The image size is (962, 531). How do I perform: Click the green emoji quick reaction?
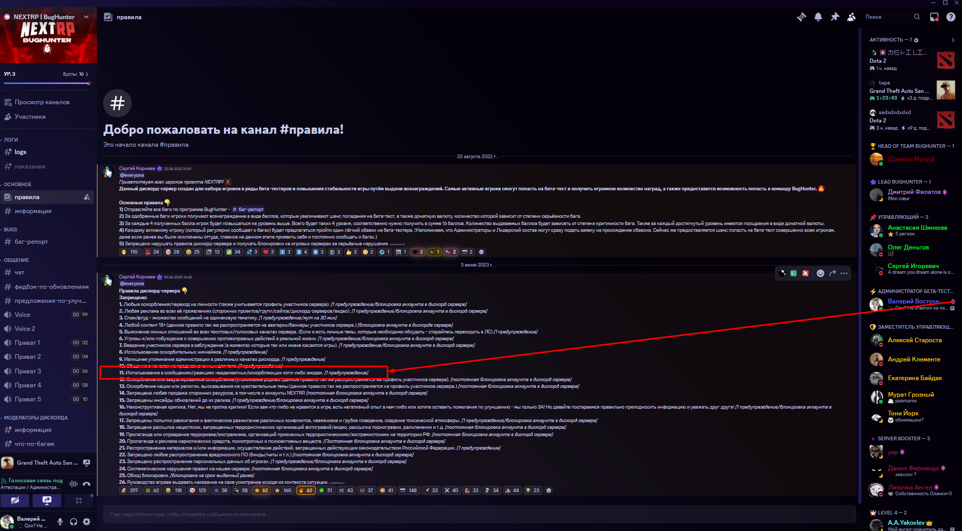(794, 273)
